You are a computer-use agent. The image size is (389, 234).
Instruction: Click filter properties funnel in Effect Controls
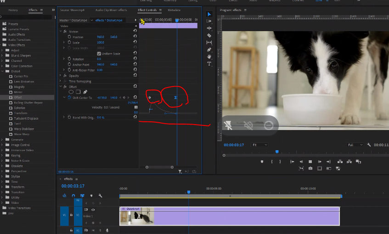pos(180,171)
